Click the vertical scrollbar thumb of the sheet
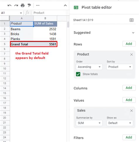This screenshot has height=142, width=139. [68, 24]
